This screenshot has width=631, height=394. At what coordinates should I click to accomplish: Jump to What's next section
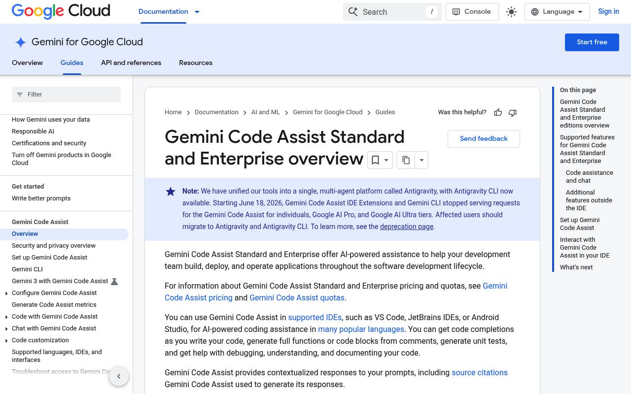pyautogui.click(x=576, y=267)
